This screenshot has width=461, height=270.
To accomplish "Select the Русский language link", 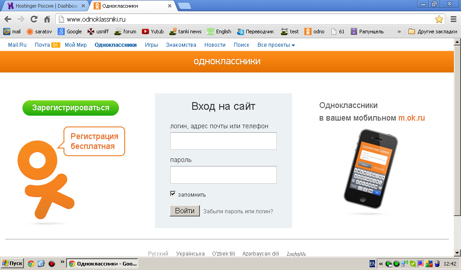I will 158,253.
